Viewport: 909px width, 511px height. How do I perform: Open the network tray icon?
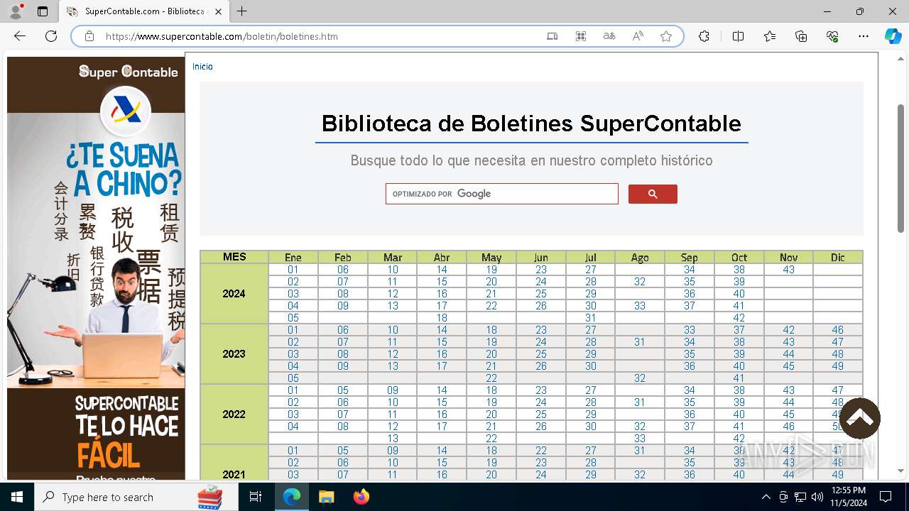tap(800, 497)
